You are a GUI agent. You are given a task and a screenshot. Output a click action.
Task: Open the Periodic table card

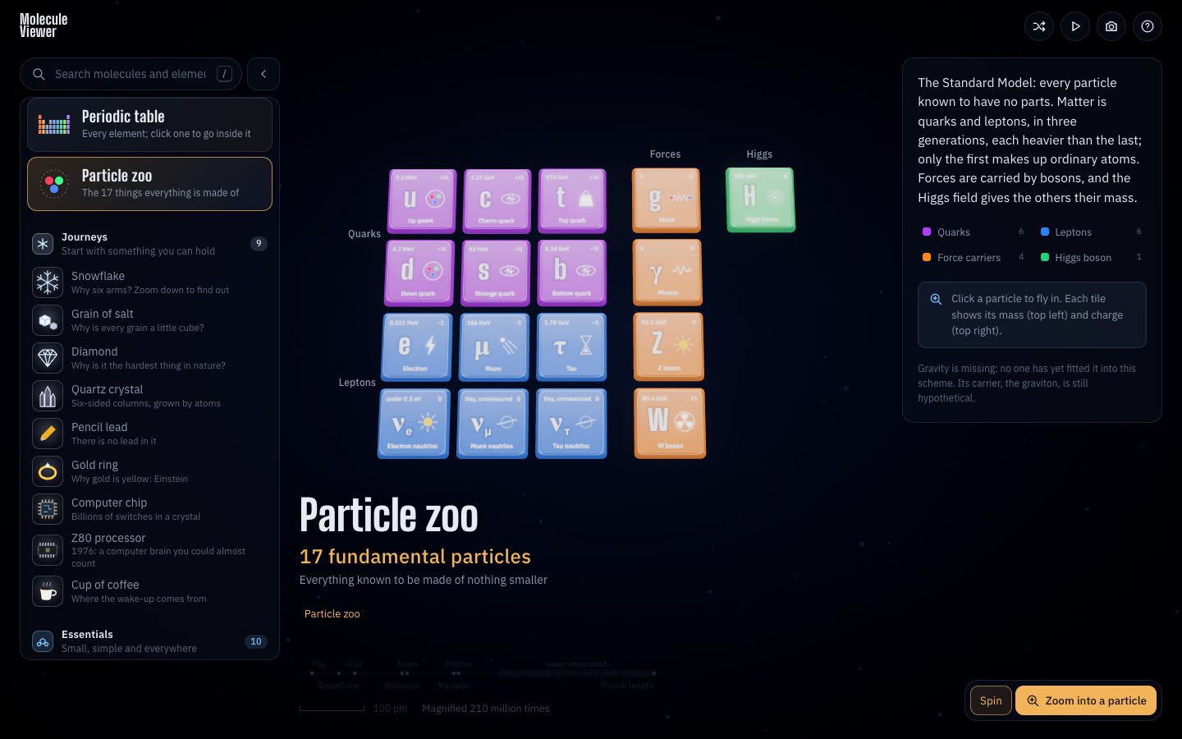coord(149,125)
